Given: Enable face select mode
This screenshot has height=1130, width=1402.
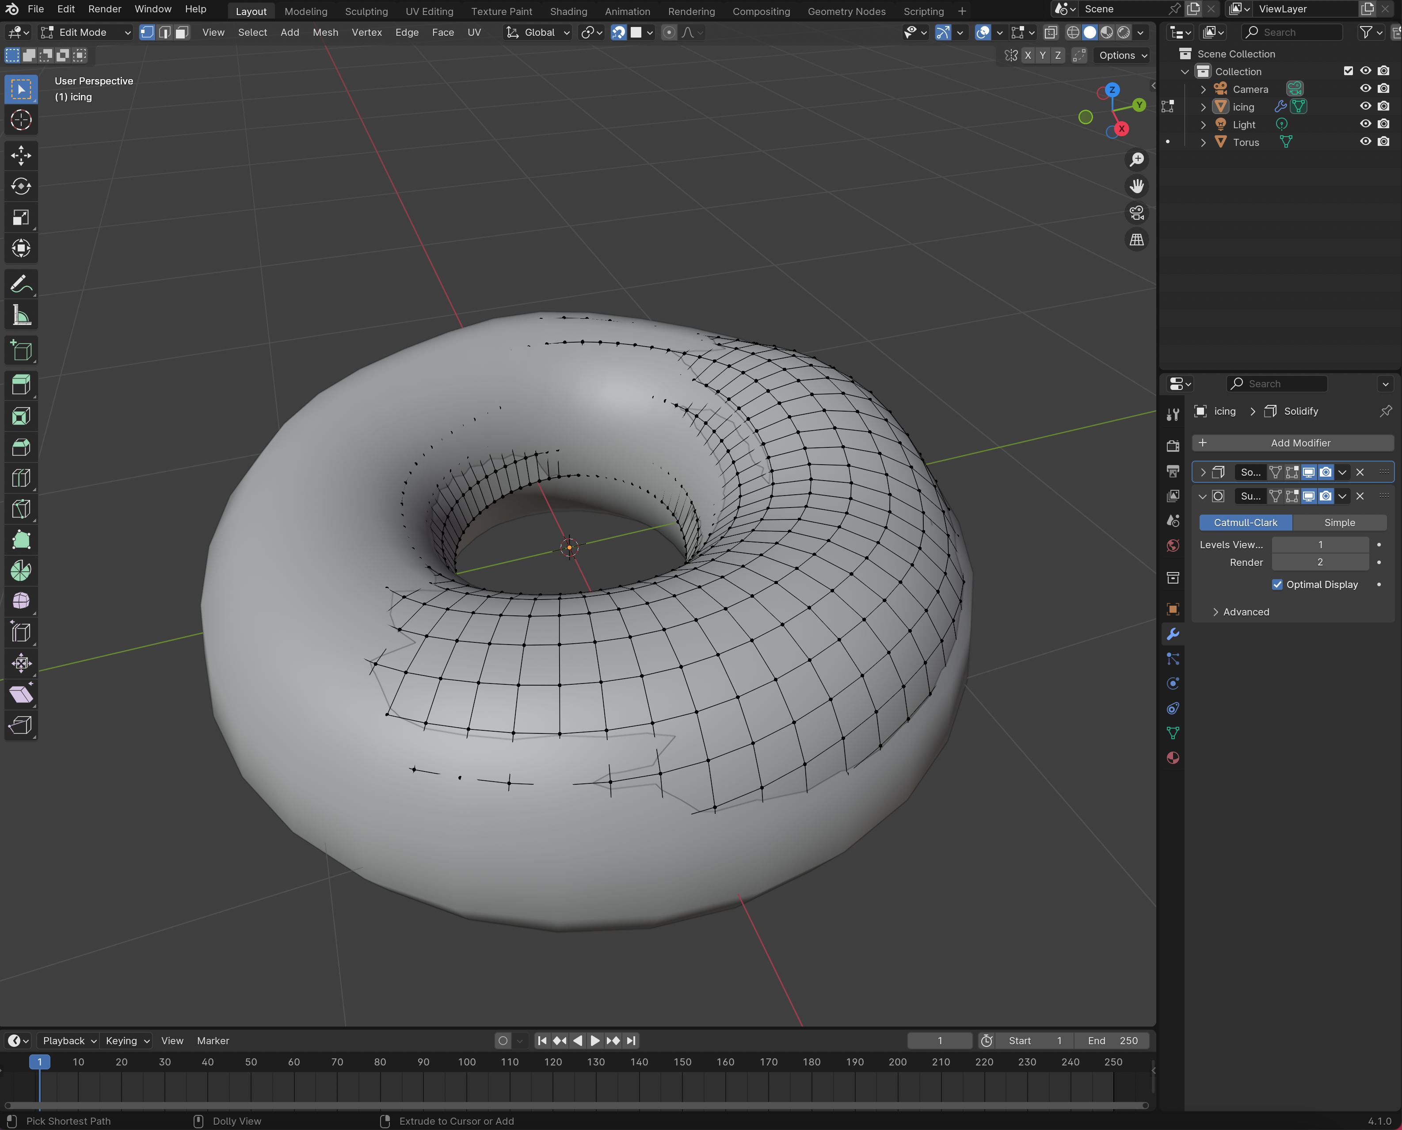Looking at the screenshot, I should click(x=182, y=33).
